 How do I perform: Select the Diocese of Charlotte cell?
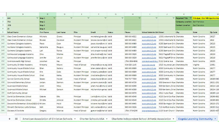(x=23, y=111)
